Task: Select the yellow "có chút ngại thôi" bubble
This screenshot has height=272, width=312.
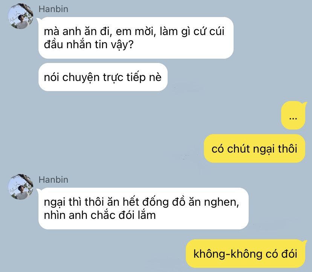Action: pyautogui.click(x=254, y=148)
